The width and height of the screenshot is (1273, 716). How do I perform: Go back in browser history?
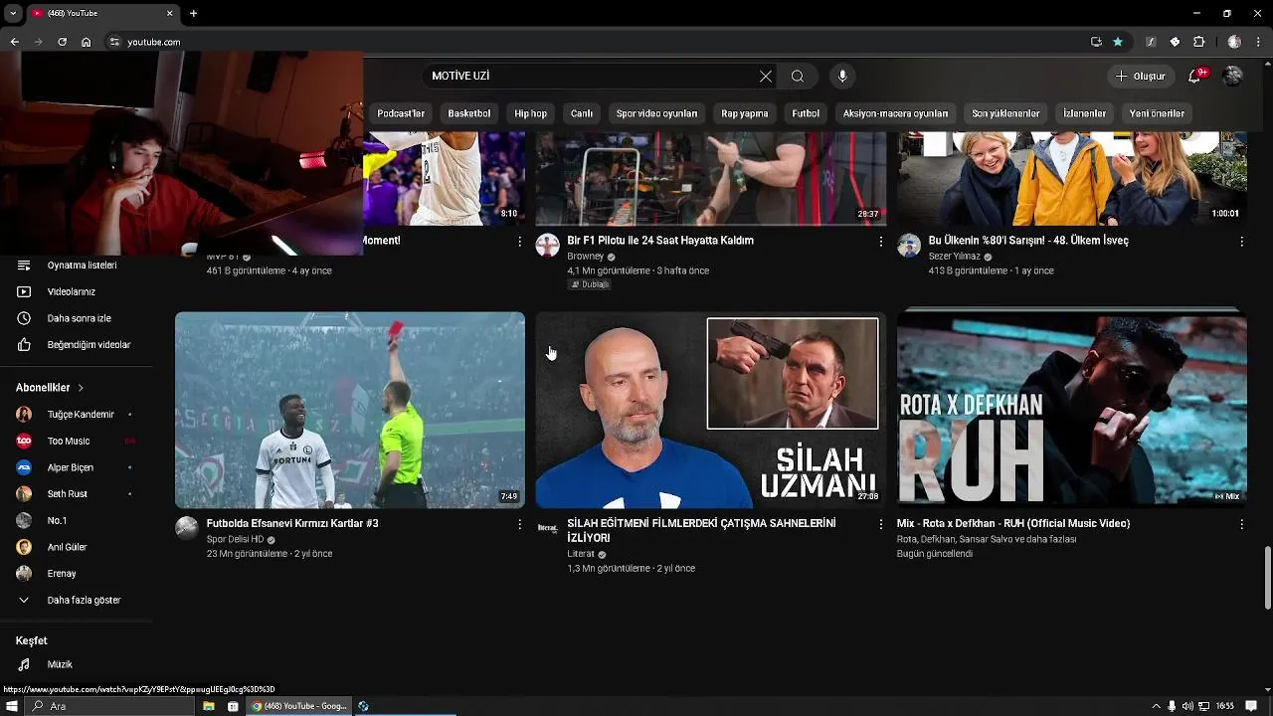[x=14, y=42]
